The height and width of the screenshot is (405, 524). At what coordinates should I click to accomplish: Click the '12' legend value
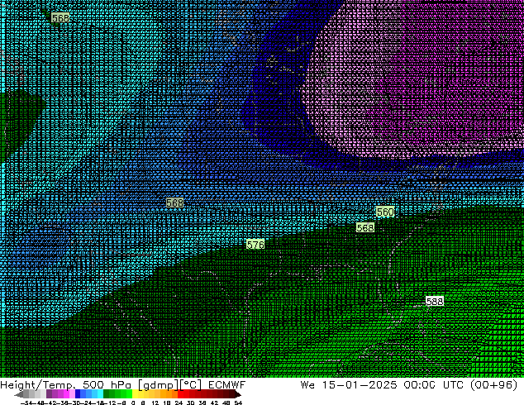(x=155, y=403)
